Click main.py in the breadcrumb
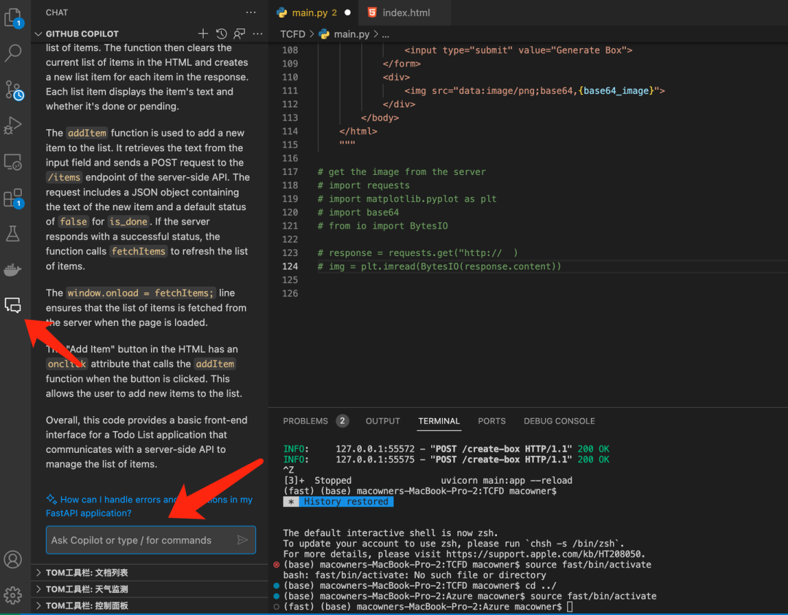788x615 pixels. (x=351, y=34)
